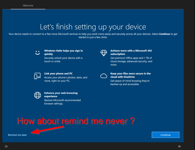195x150 pixels.
Task: Click the 'Link your phone and PC' heading
Action: point(58,73)
